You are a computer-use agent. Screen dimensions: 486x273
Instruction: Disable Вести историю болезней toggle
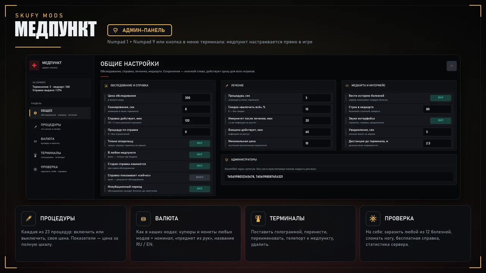click(x=440, y=98)
